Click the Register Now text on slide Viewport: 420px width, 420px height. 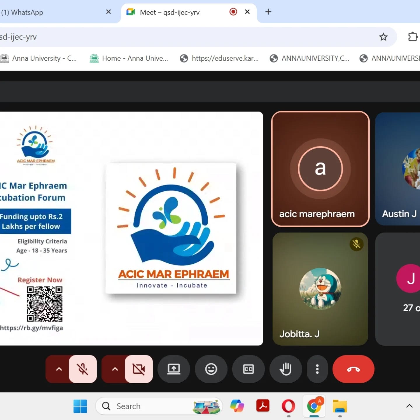pos(40,280)
